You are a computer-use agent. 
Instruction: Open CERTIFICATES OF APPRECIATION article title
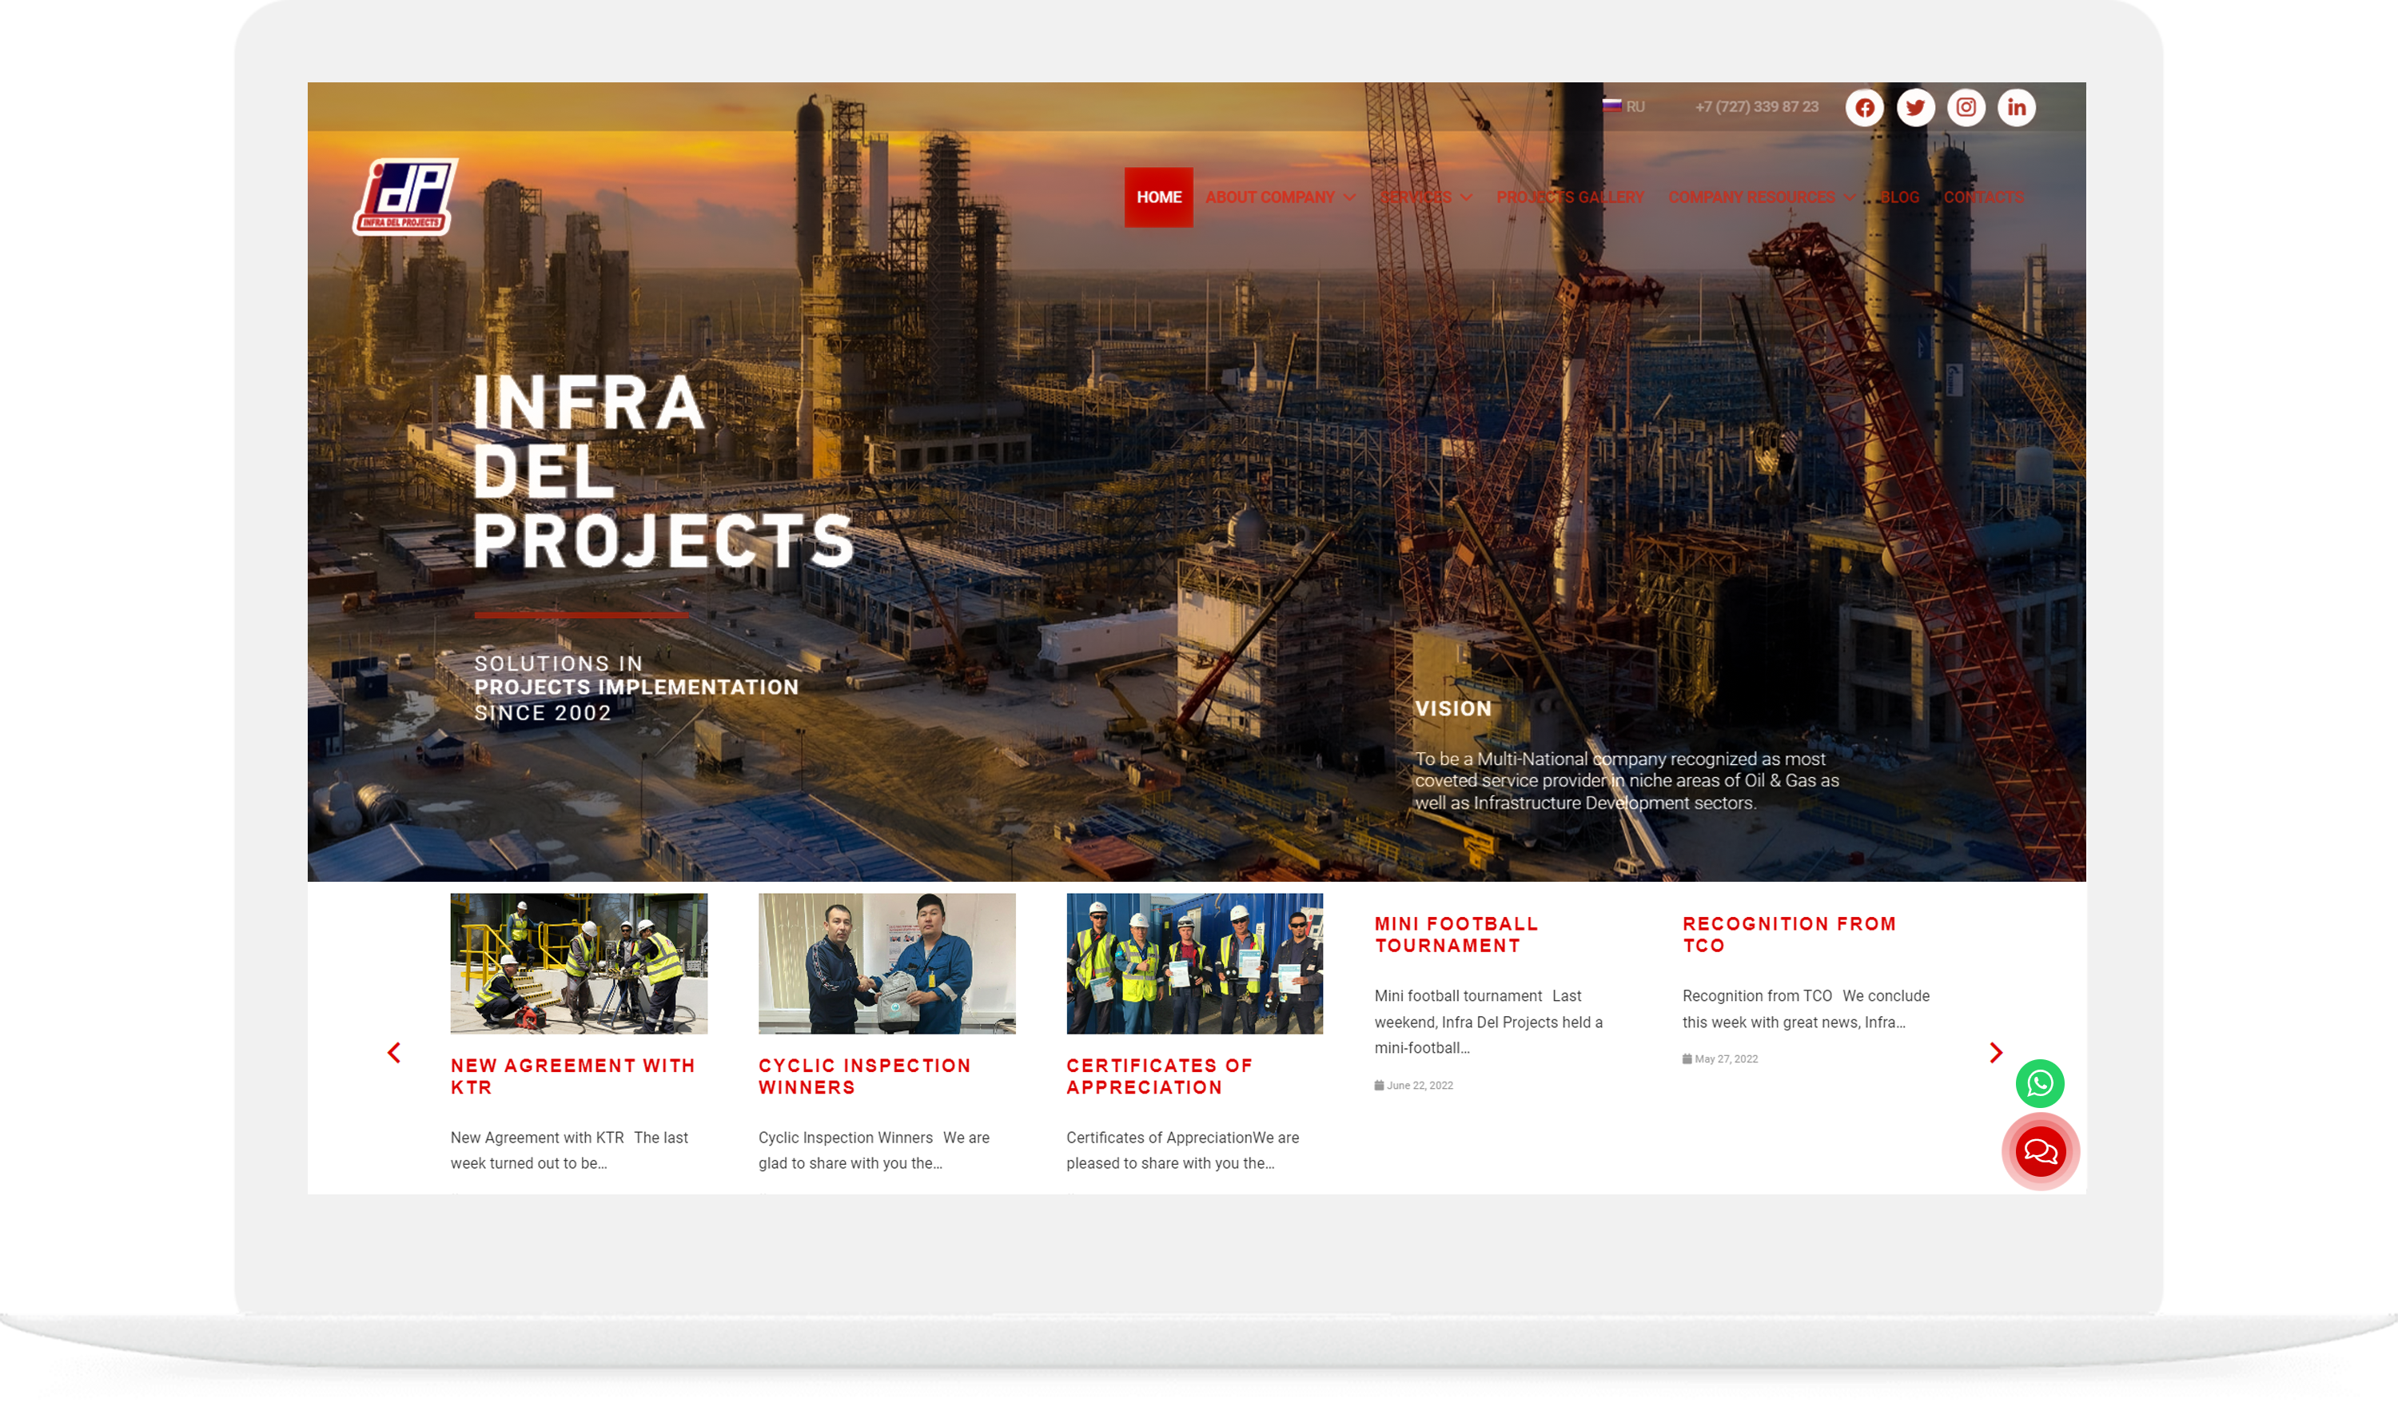pyautogui.click(x=1159, y=1077)
